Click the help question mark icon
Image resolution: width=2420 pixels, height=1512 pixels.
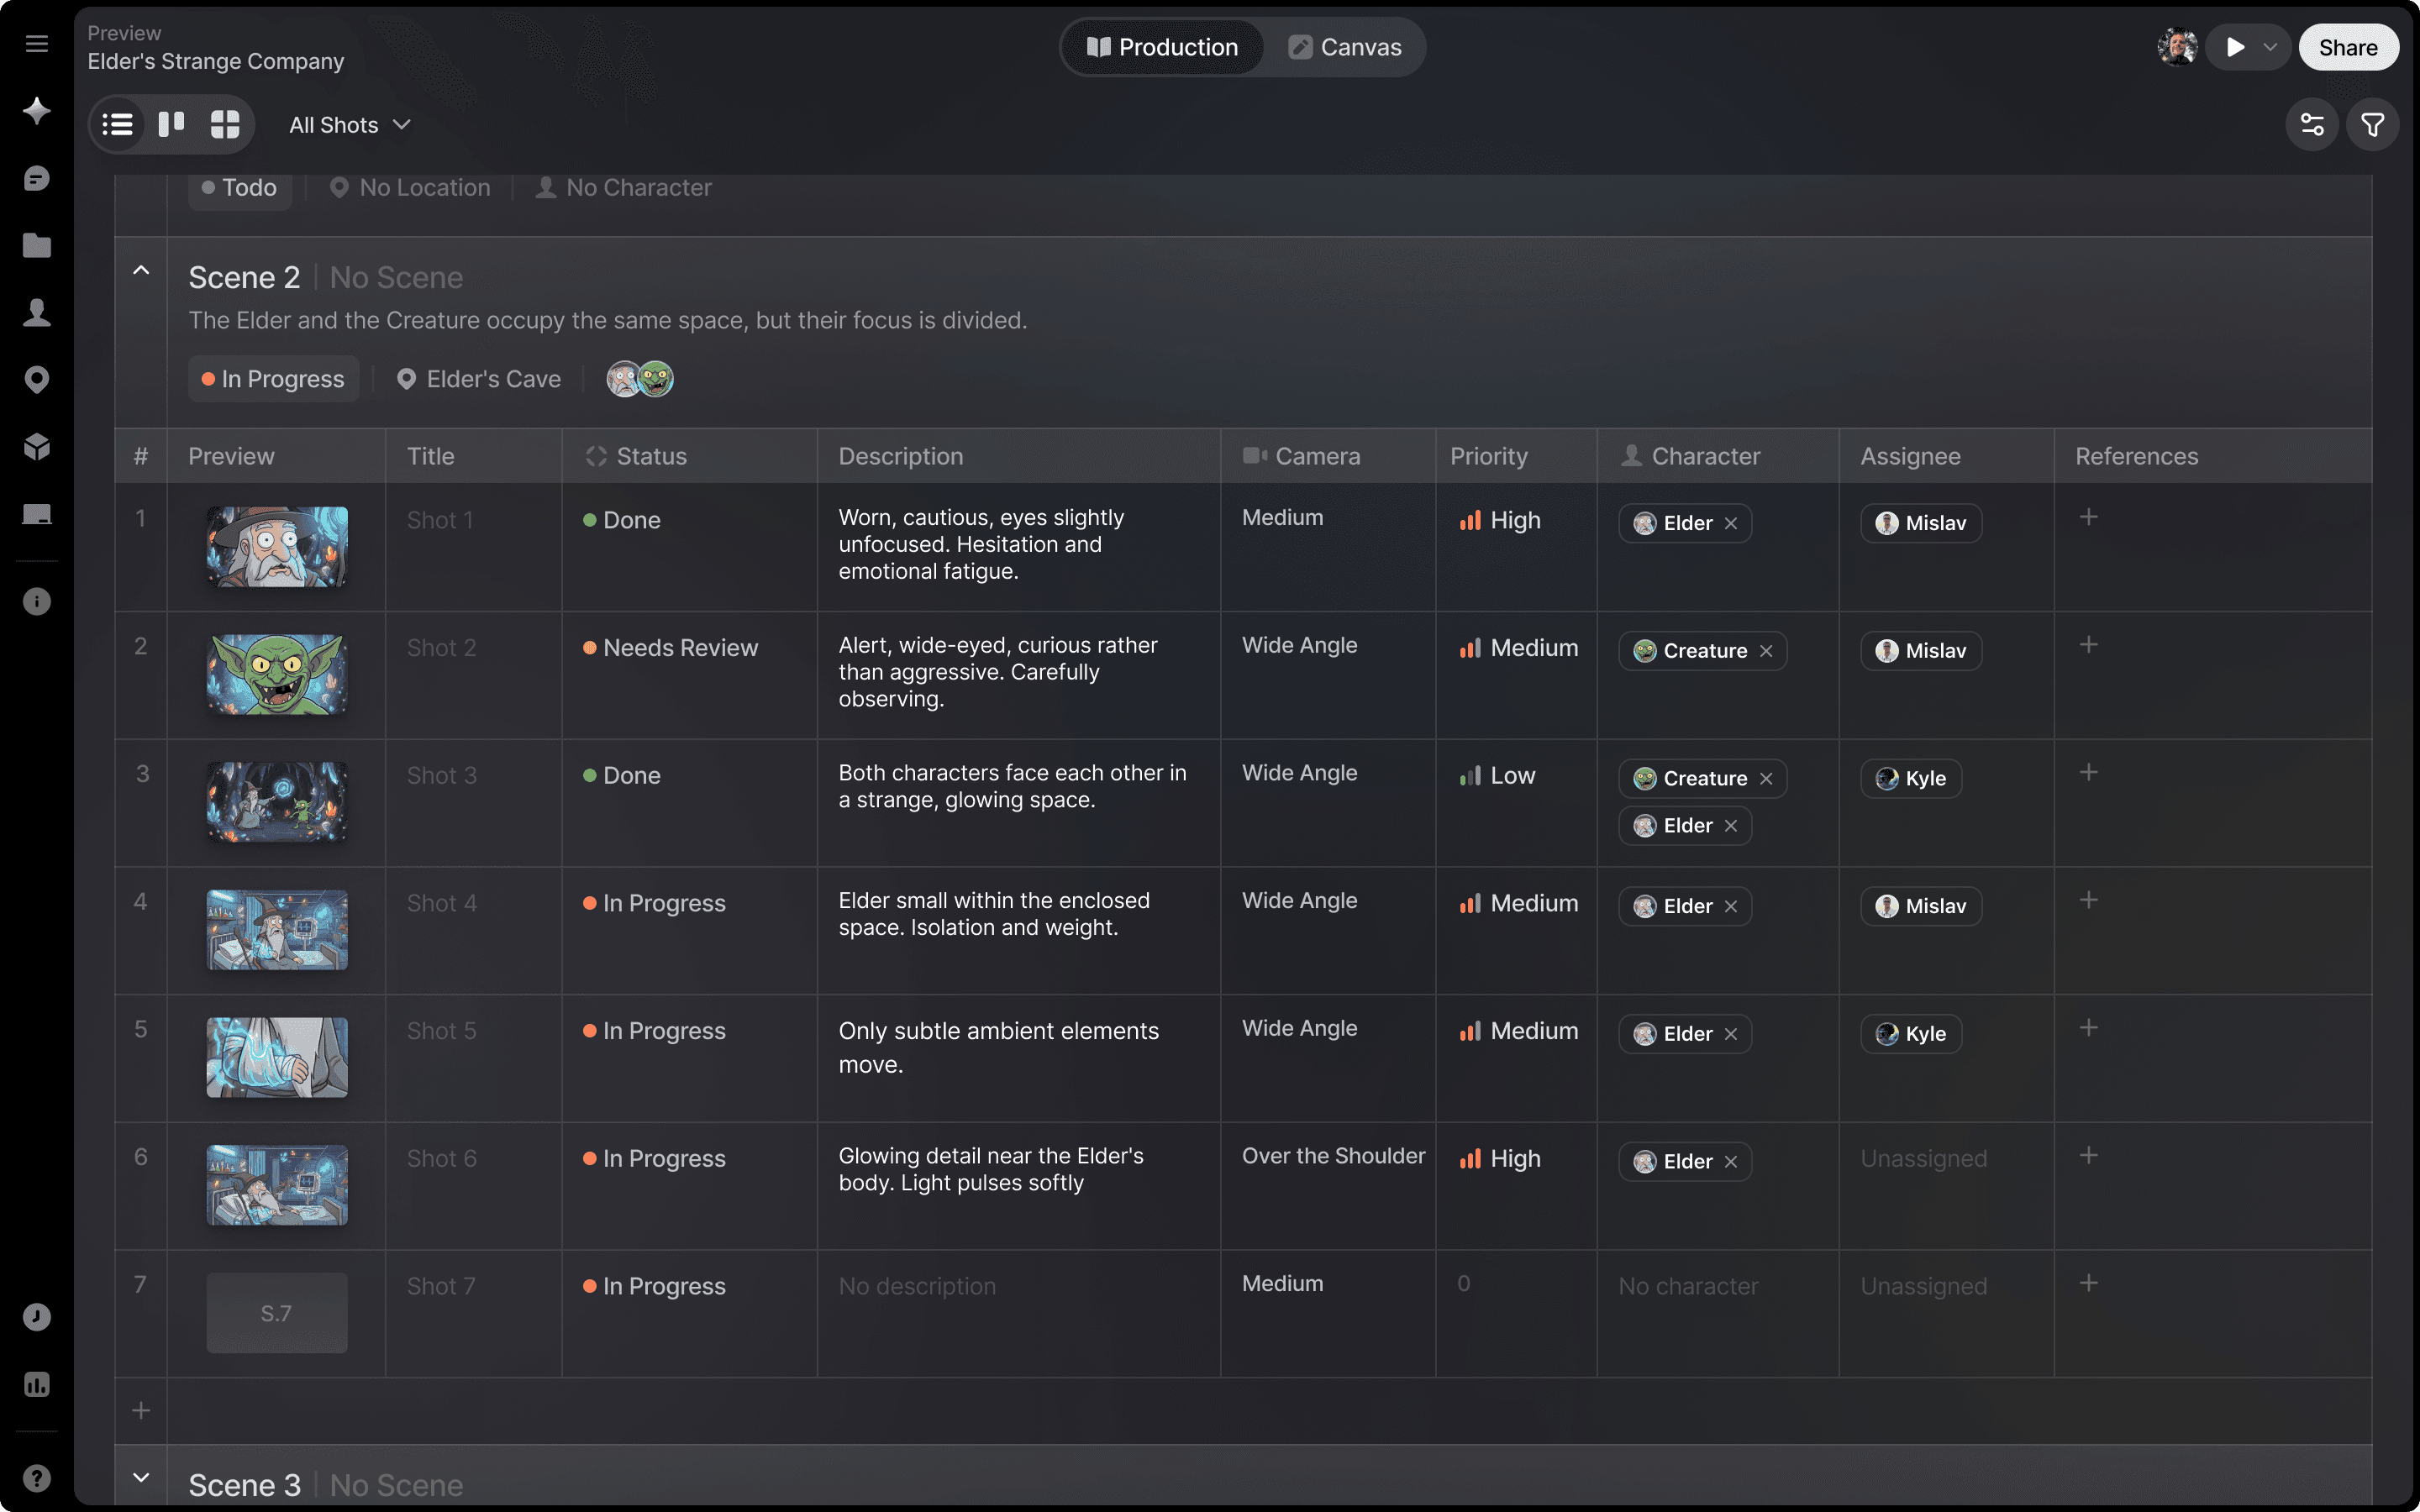(x=37, y=1478)
